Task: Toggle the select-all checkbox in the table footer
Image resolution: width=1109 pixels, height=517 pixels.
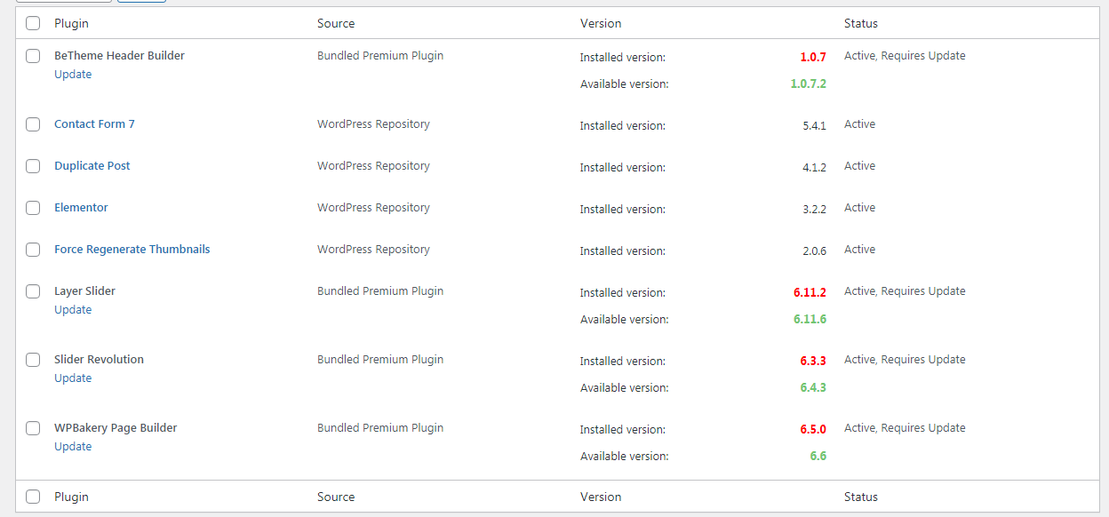Action: tap(33, 497)
